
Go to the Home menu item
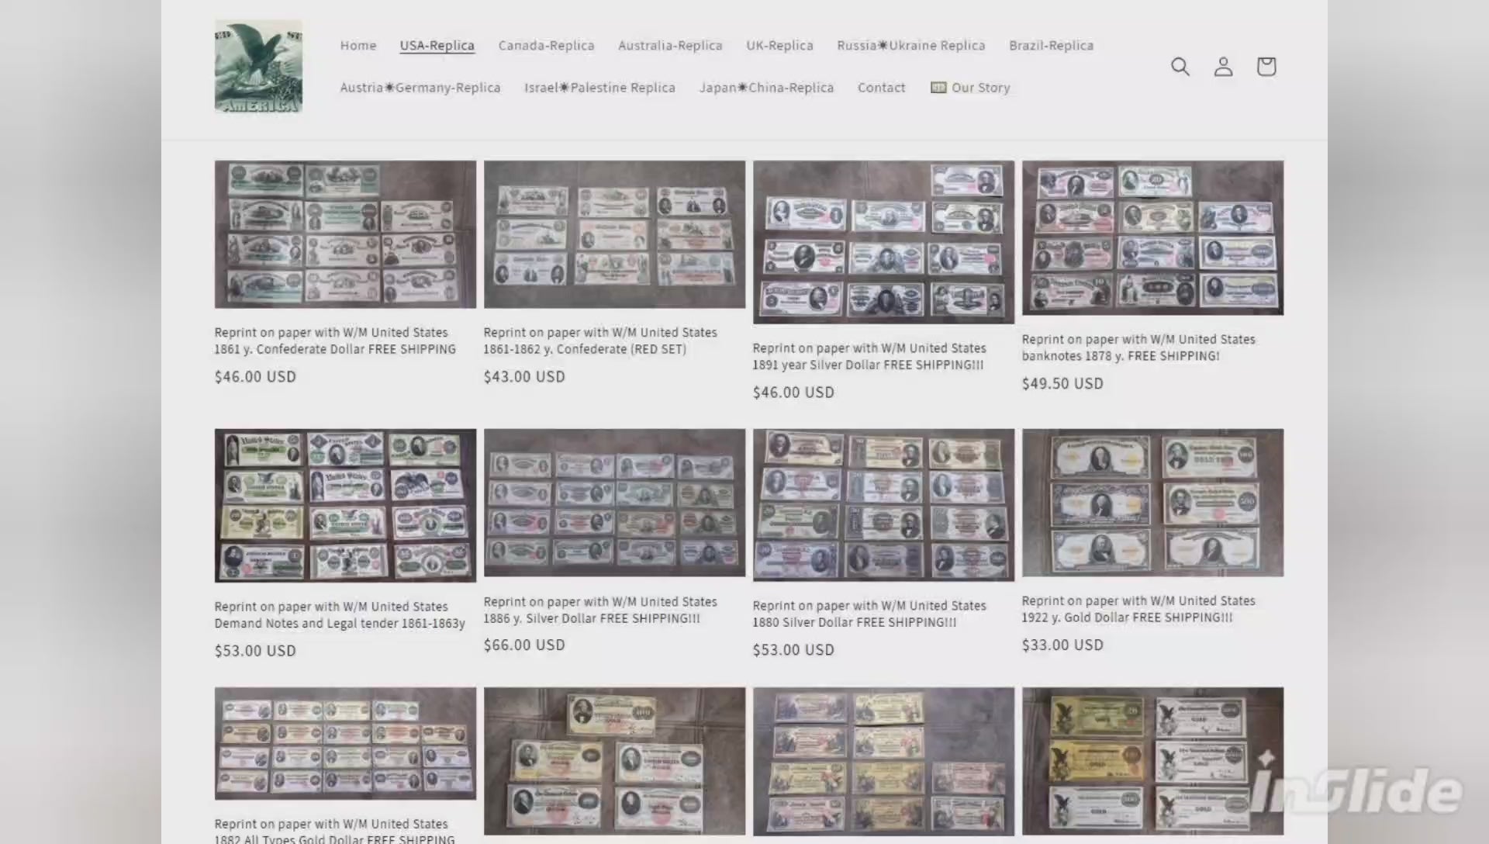[x=358, y=46]
